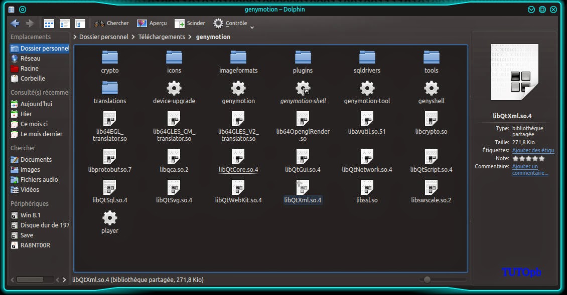Go to Dossier personnel in breadcrumb
567x295 pixels.
pos(104,37)
